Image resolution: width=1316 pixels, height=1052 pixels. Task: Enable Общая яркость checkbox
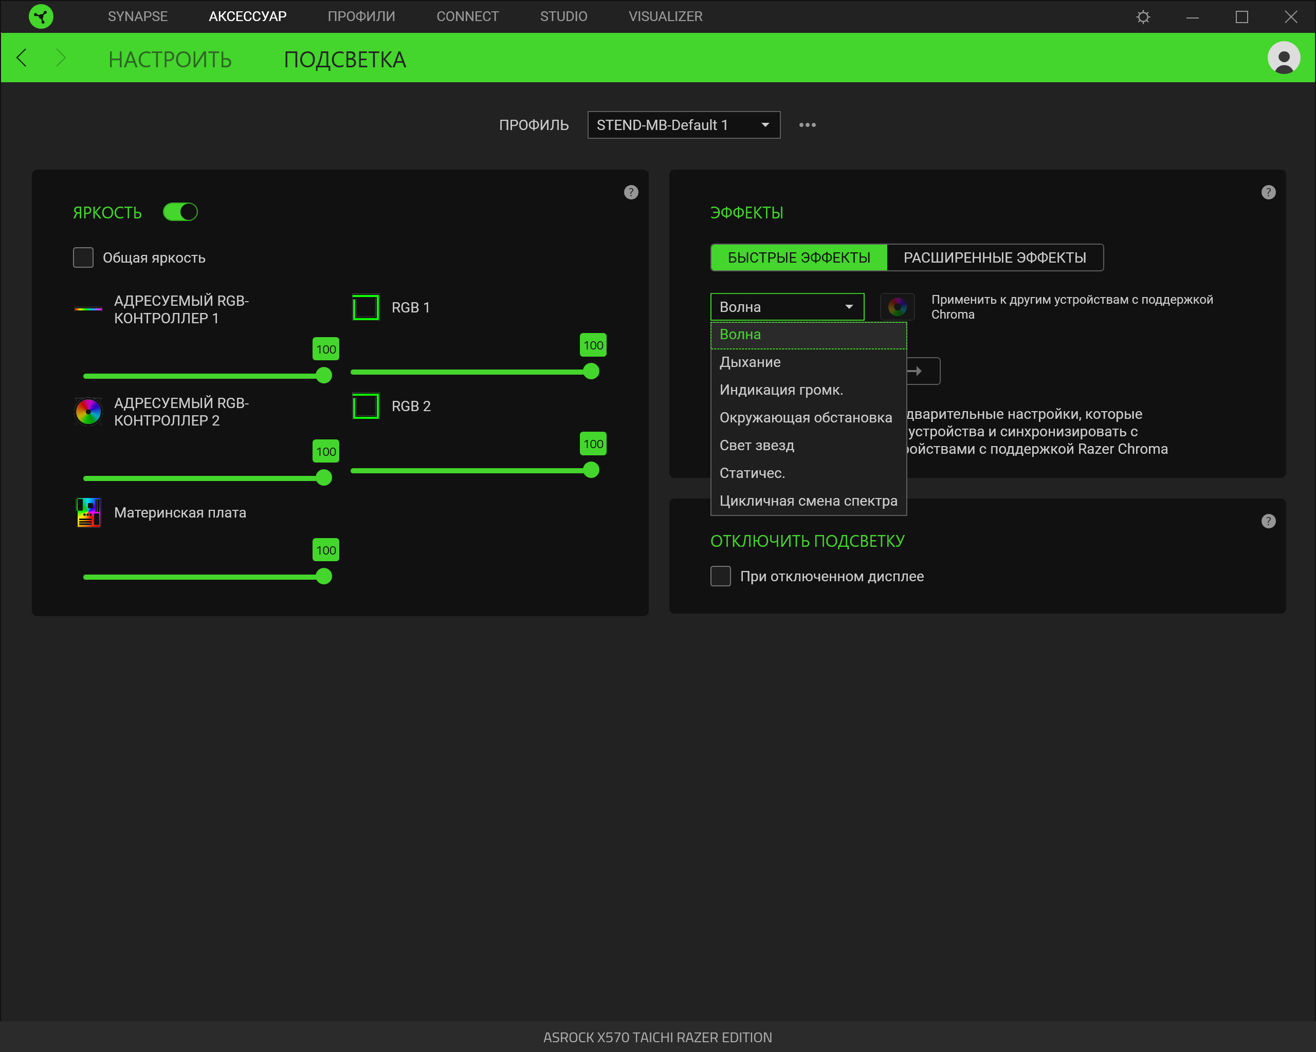tap(83, 257)
